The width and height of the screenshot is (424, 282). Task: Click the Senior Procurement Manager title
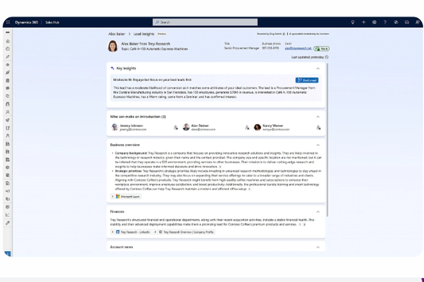241,48
